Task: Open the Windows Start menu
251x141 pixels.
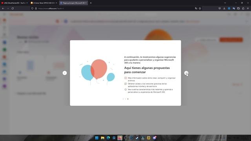Action: coord(97,138)
